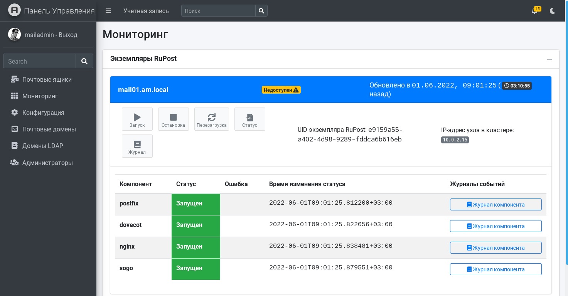
Task: Click the top Поиск input field
Action: 218,11
